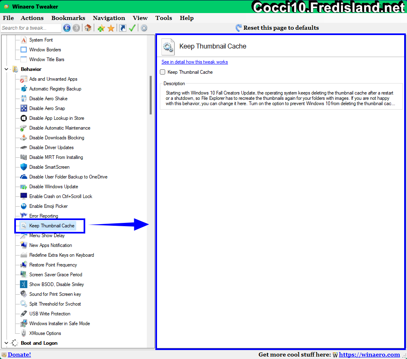Select Split Threshold for Svchost item
This screenshot has width=407, height=359.
point(55,304)
